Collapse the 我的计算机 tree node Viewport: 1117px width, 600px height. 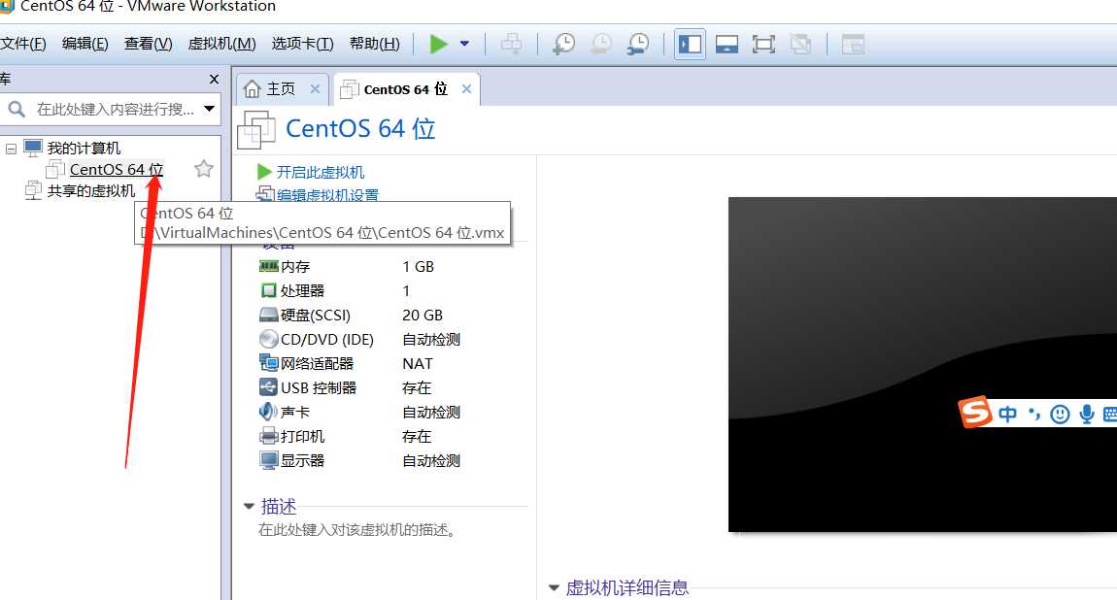click(x=11, y=149)
